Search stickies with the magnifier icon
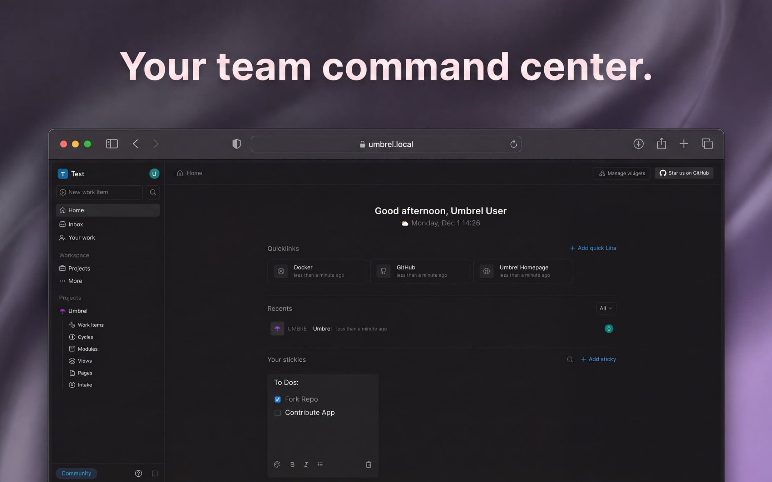Image resolution: width=772 pixels, height=482 pixels. (x=570, y=359)
